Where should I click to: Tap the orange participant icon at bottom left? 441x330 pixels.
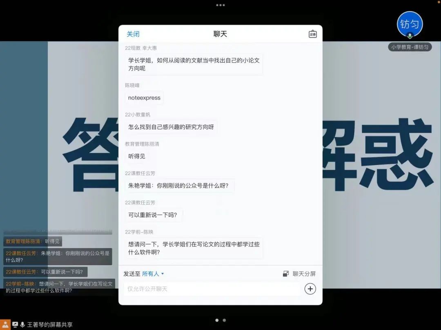[x=5, y=324]
